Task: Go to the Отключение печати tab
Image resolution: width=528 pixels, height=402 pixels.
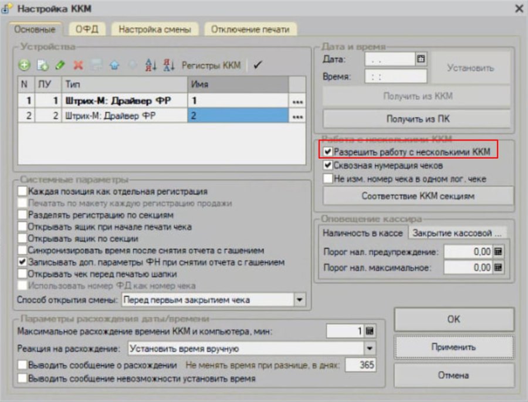Action: tap(250, 29)
